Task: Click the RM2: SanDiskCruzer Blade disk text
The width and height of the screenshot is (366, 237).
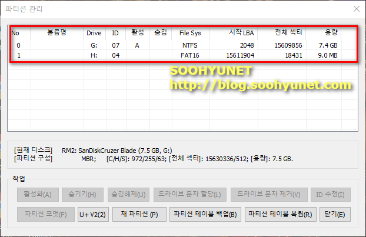Action: [117, 151]
